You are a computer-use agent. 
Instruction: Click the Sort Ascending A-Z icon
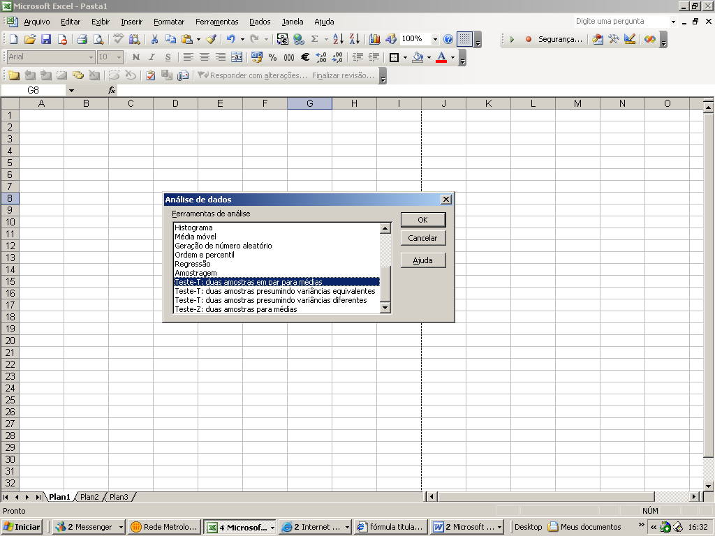pos(339,39)
